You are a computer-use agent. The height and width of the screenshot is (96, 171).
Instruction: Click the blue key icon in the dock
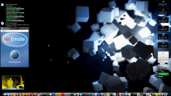coord(99,94)
